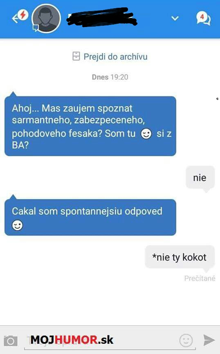Select the 'Cakal som spontannejsiu odpoved' bubble
This screenshot has height=354, width=220.
tap(90, 217)
